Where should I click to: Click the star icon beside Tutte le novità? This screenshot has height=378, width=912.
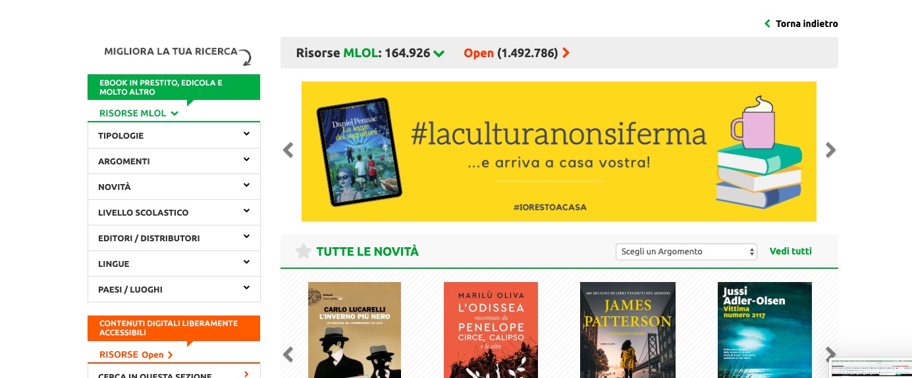(x=303, y=251)
